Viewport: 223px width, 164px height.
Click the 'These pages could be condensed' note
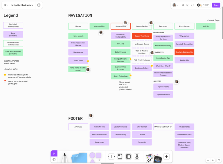[125, 86]
